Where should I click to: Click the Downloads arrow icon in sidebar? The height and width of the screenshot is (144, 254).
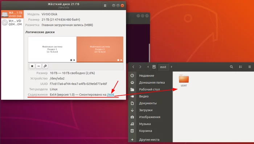[132, 110]
